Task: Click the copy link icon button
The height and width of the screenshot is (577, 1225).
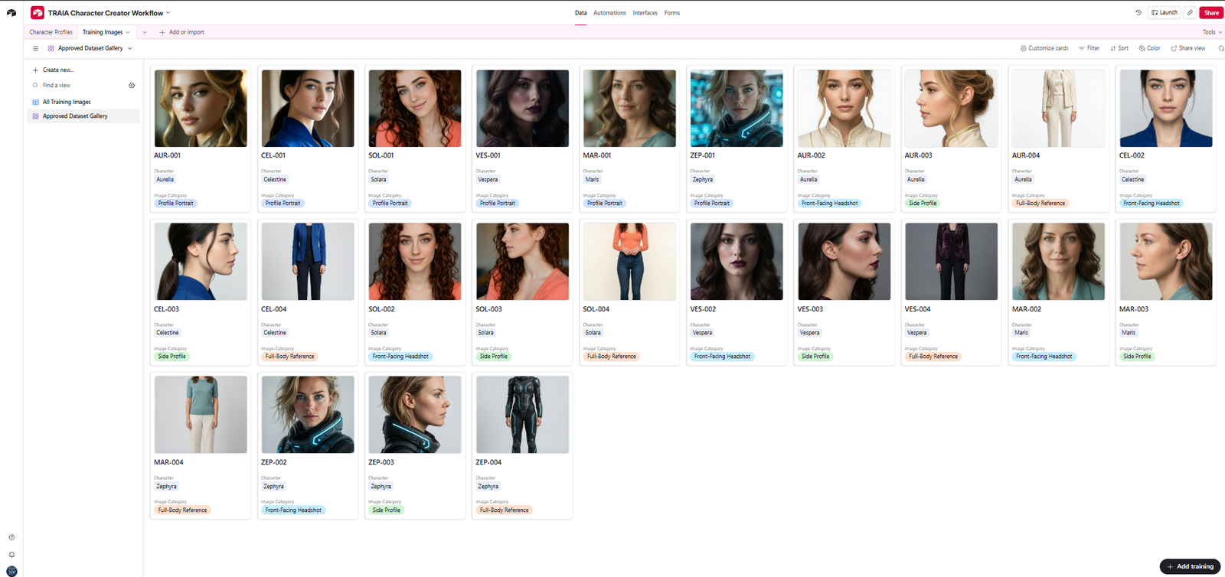Action: [1190, 12]
